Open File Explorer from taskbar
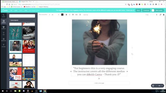Viewport: 166px width, 93px height. point(15,91)
